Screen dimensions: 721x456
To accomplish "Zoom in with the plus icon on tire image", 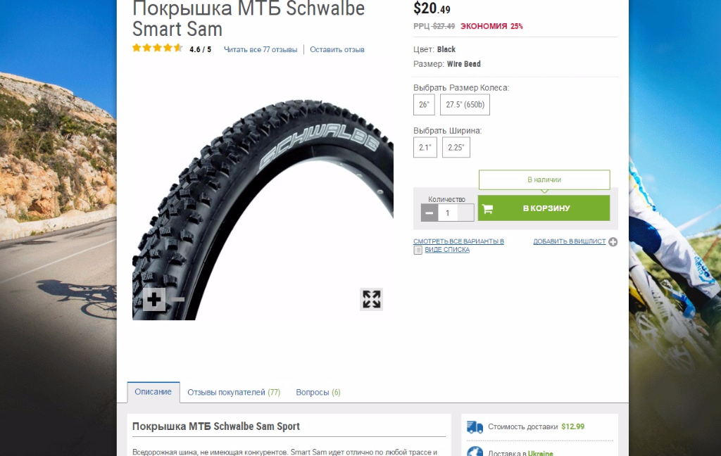I will pyautogui.click(x=154, y=300).
